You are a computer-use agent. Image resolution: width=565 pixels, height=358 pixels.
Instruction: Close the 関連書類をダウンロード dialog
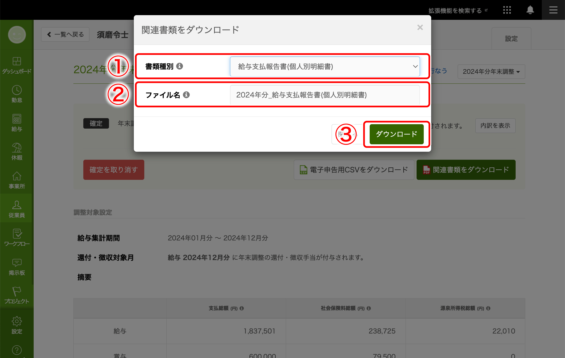(x=420, y=27)
